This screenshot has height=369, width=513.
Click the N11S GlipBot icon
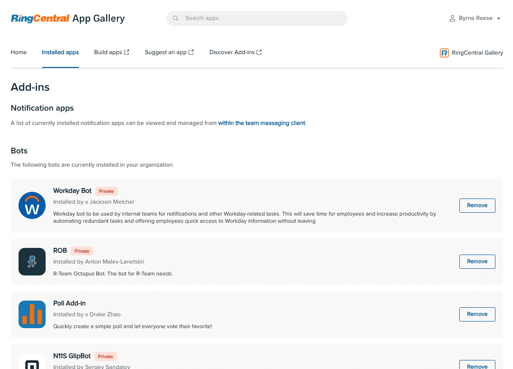point(32,362)
